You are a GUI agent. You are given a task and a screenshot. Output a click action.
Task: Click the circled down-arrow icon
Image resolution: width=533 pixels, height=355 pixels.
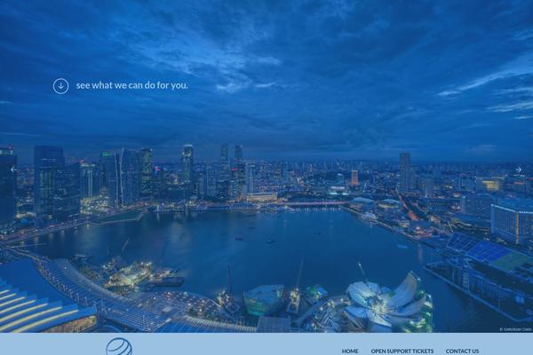(x=60, y=86)
